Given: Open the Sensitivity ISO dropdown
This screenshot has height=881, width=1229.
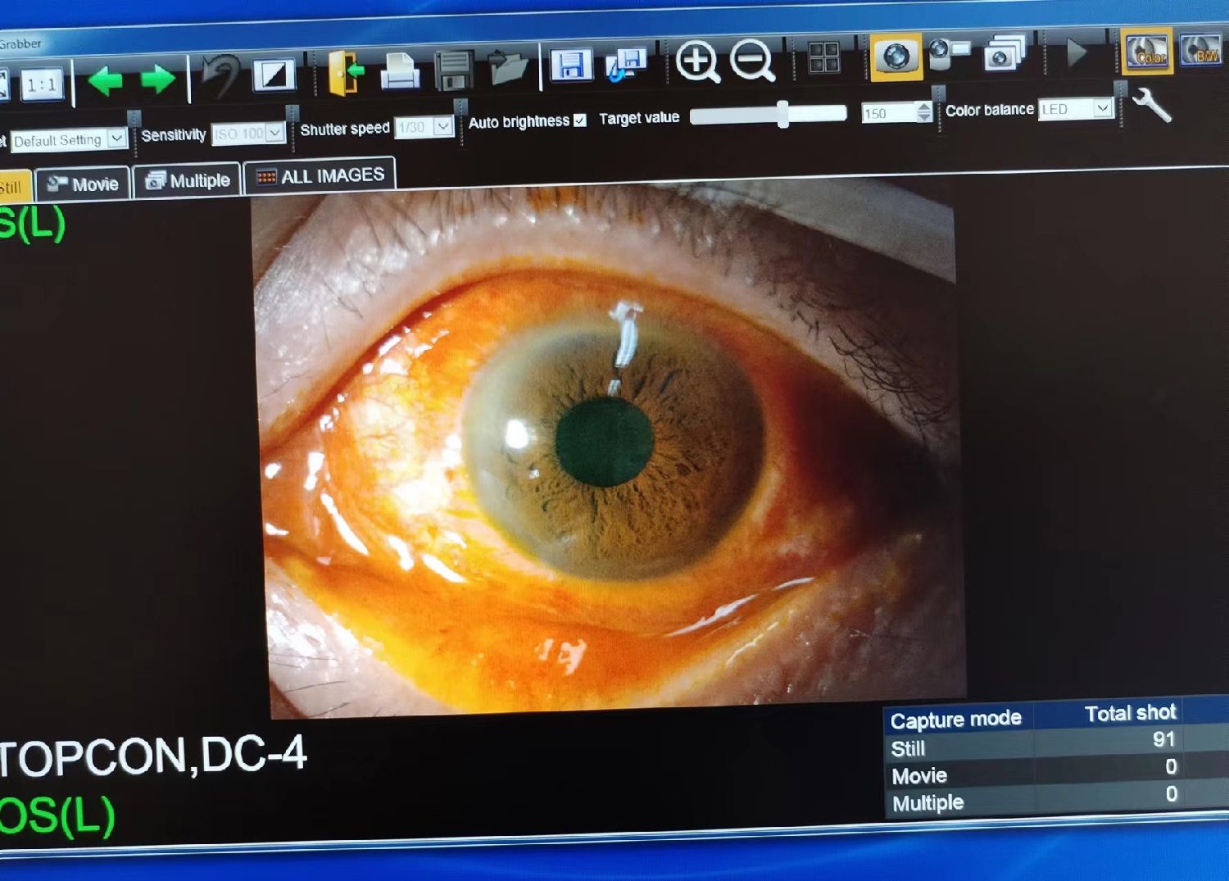Looking at the screenshot, I should [x=274, y=133].
